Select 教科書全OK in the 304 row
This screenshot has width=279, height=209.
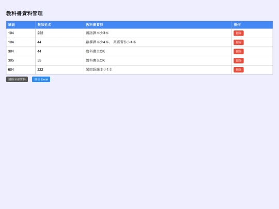tap(158, 52)
